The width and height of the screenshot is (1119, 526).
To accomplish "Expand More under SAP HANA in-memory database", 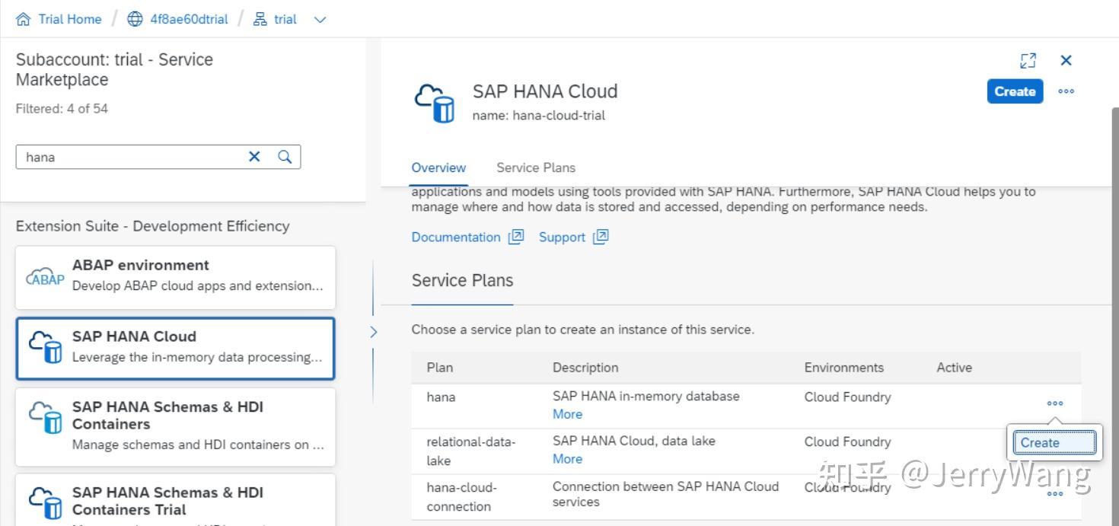I will point(566,413).
